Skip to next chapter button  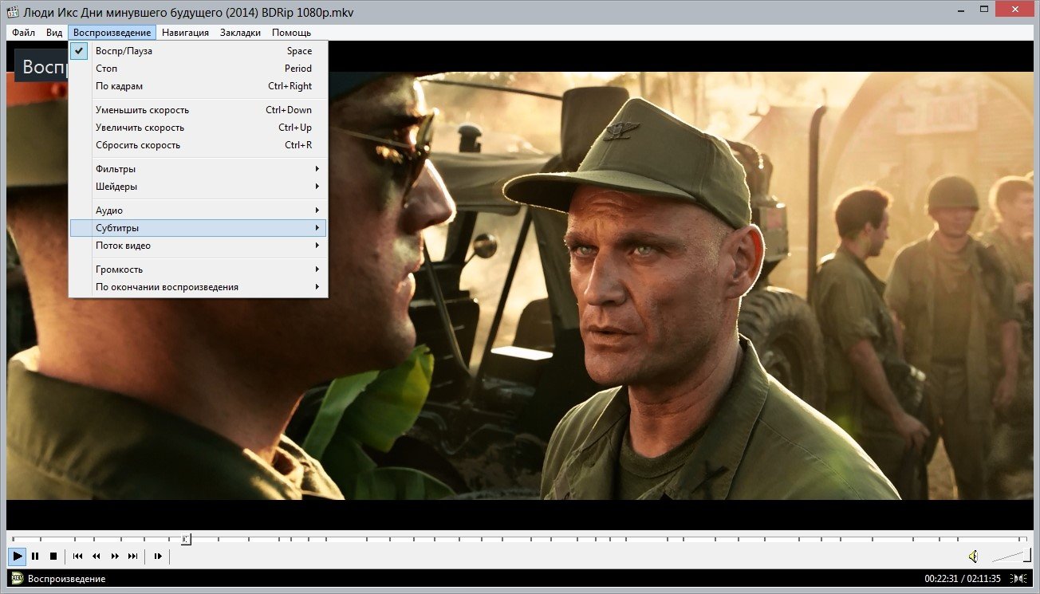[x=133, y=556]
